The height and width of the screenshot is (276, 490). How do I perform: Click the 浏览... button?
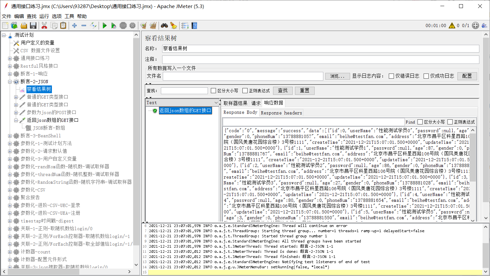tap(337, 76)
